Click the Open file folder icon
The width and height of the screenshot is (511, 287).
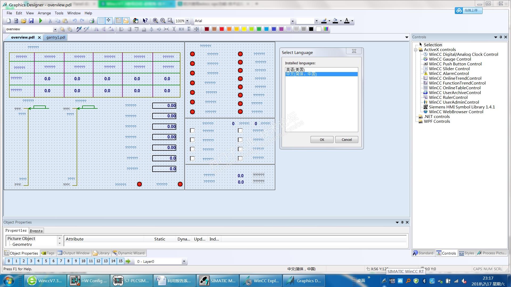click(x=24, y=21)
